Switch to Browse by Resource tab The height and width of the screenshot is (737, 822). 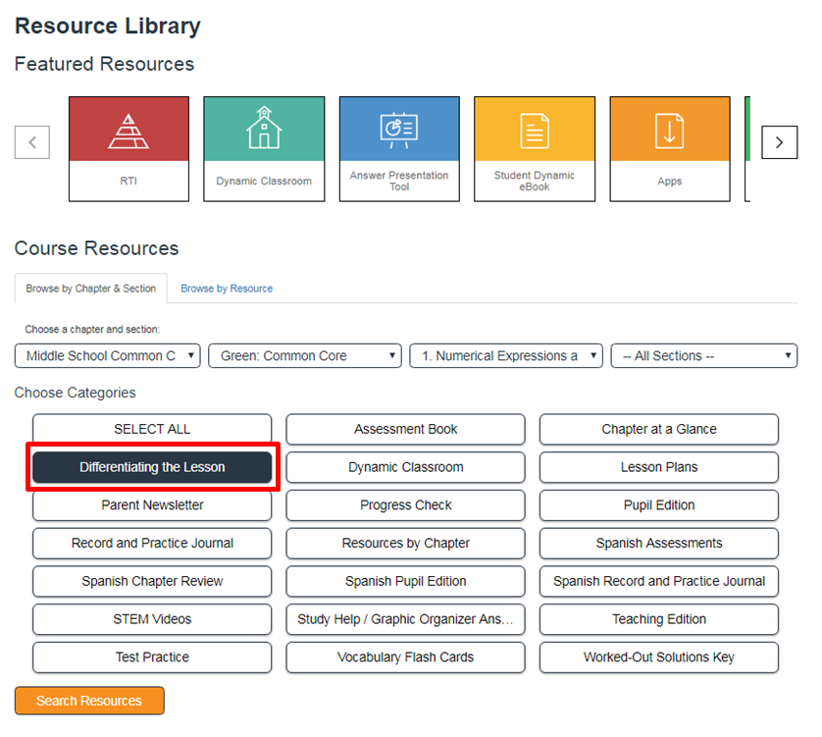pyautogui.click(x=227, y=289)
